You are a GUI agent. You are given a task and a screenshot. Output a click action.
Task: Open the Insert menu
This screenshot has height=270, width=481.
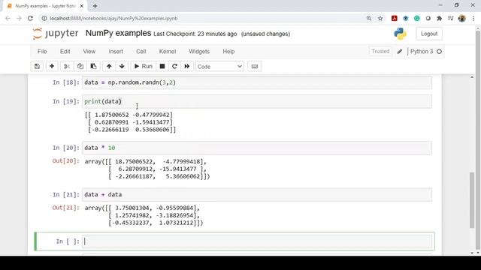116,52
